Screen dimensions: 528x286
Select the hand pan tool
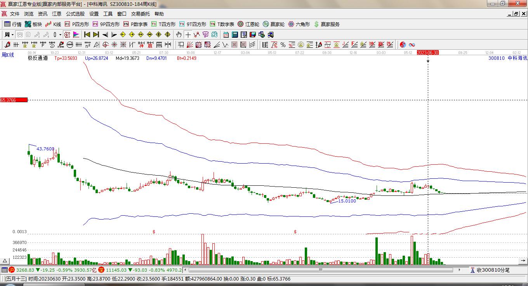coord(179,35)
